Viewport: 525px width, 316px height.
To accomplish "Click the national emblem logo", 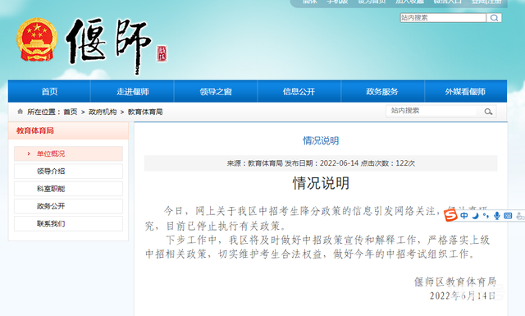I will [x=37, y=39].
